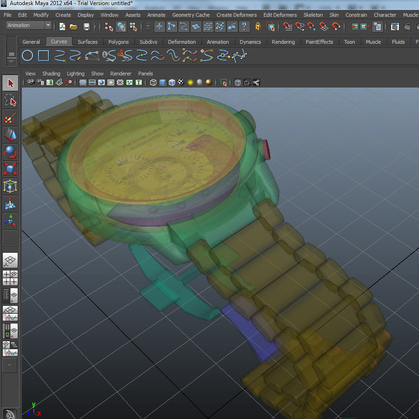Click the Open Scene folder icon
Image resolution: width=419 pixels, height=419 pixels.
click(74, 27)
